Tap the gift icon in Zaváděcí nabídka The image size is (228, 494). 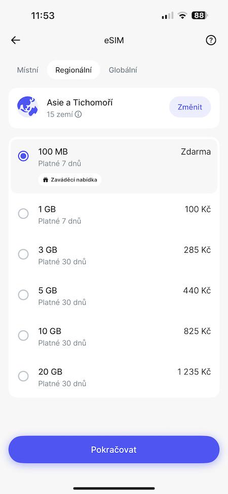tap(46, 180)
